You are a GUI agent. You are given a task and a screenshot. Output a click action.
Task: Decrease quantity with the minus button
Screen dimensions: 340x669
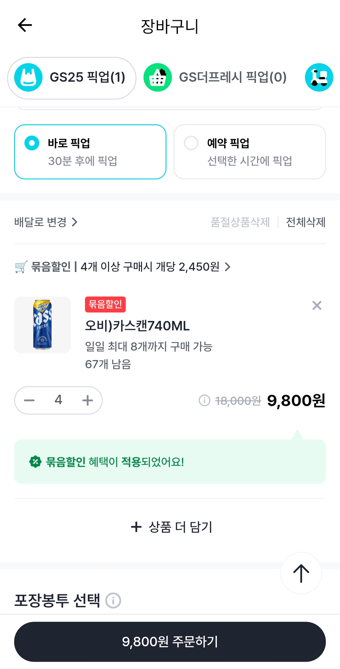[29, 400]
